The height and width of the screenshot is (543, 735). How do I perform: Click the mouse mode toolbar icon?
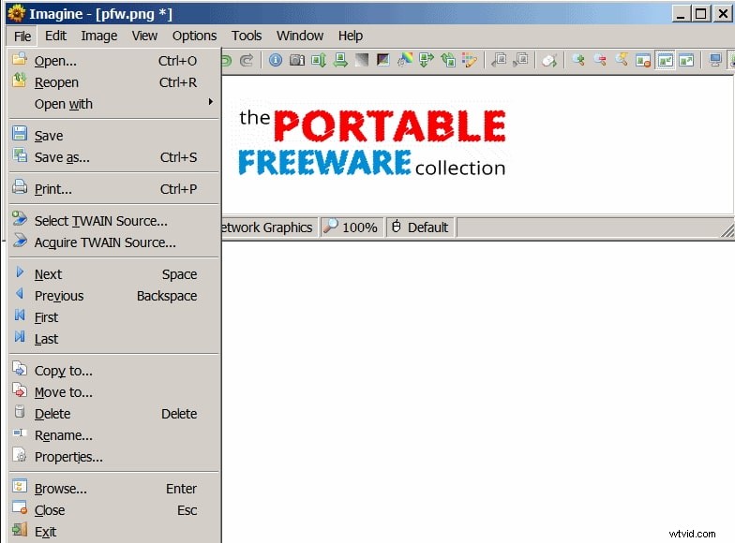(549, 60)
